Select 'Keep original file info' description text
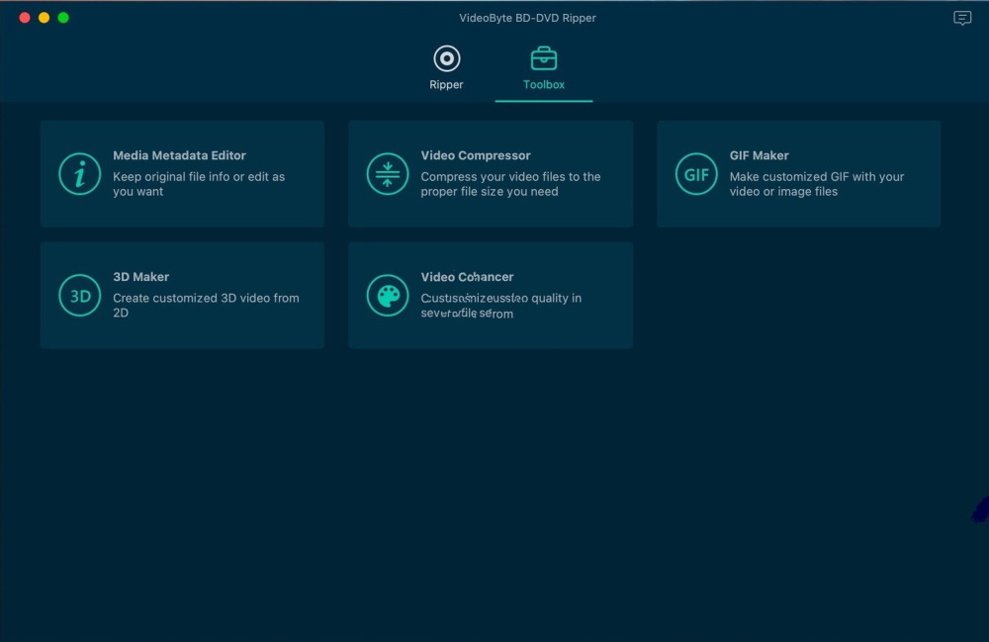989x642 pixels. tap(199, 184)
